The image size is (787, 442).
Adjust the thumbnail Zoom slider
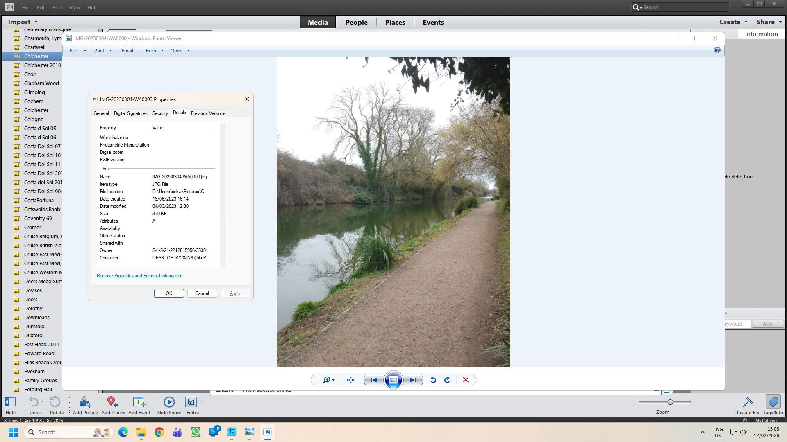(670, 402)
